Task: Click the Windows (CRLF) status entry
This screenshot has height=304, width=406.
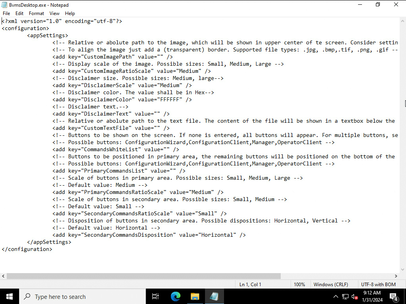Action: (331, 284)
